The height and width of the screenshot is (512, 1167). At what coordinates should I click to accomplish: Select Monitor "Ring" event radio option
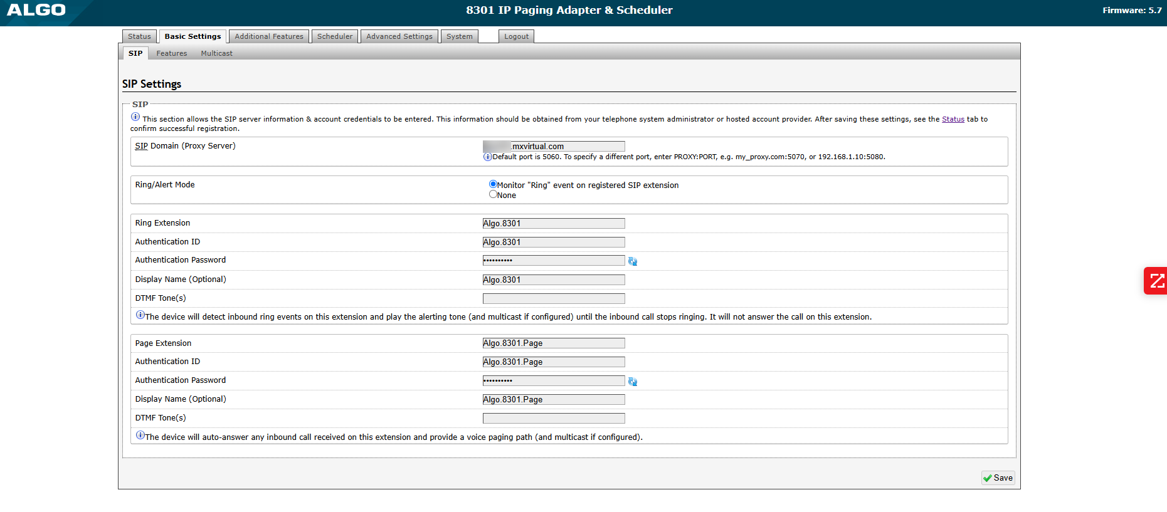tap(493, 184)
